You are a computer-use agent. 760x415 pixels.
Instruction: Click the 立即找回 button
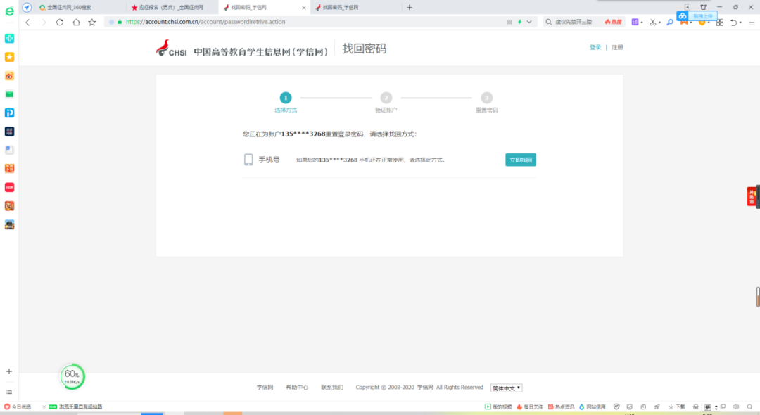tap(520, 160)
